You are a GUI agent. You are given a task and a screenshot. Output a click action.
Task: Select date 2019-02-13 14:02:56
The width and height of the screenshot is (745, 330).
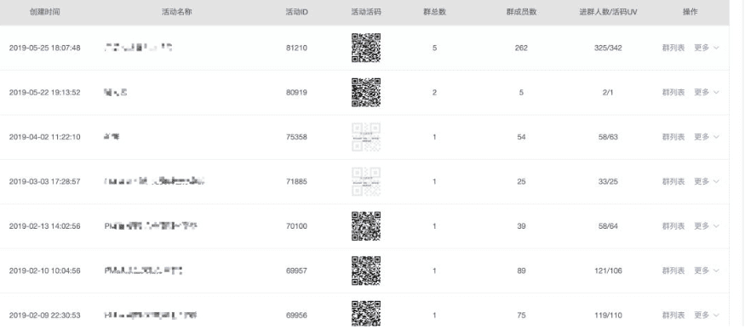44,226
